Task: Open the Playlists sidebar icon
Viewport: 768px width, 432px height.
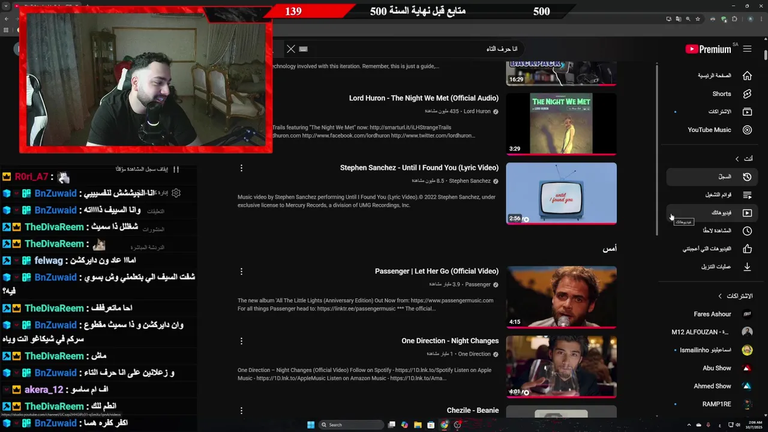Action: tap(747, 194)
